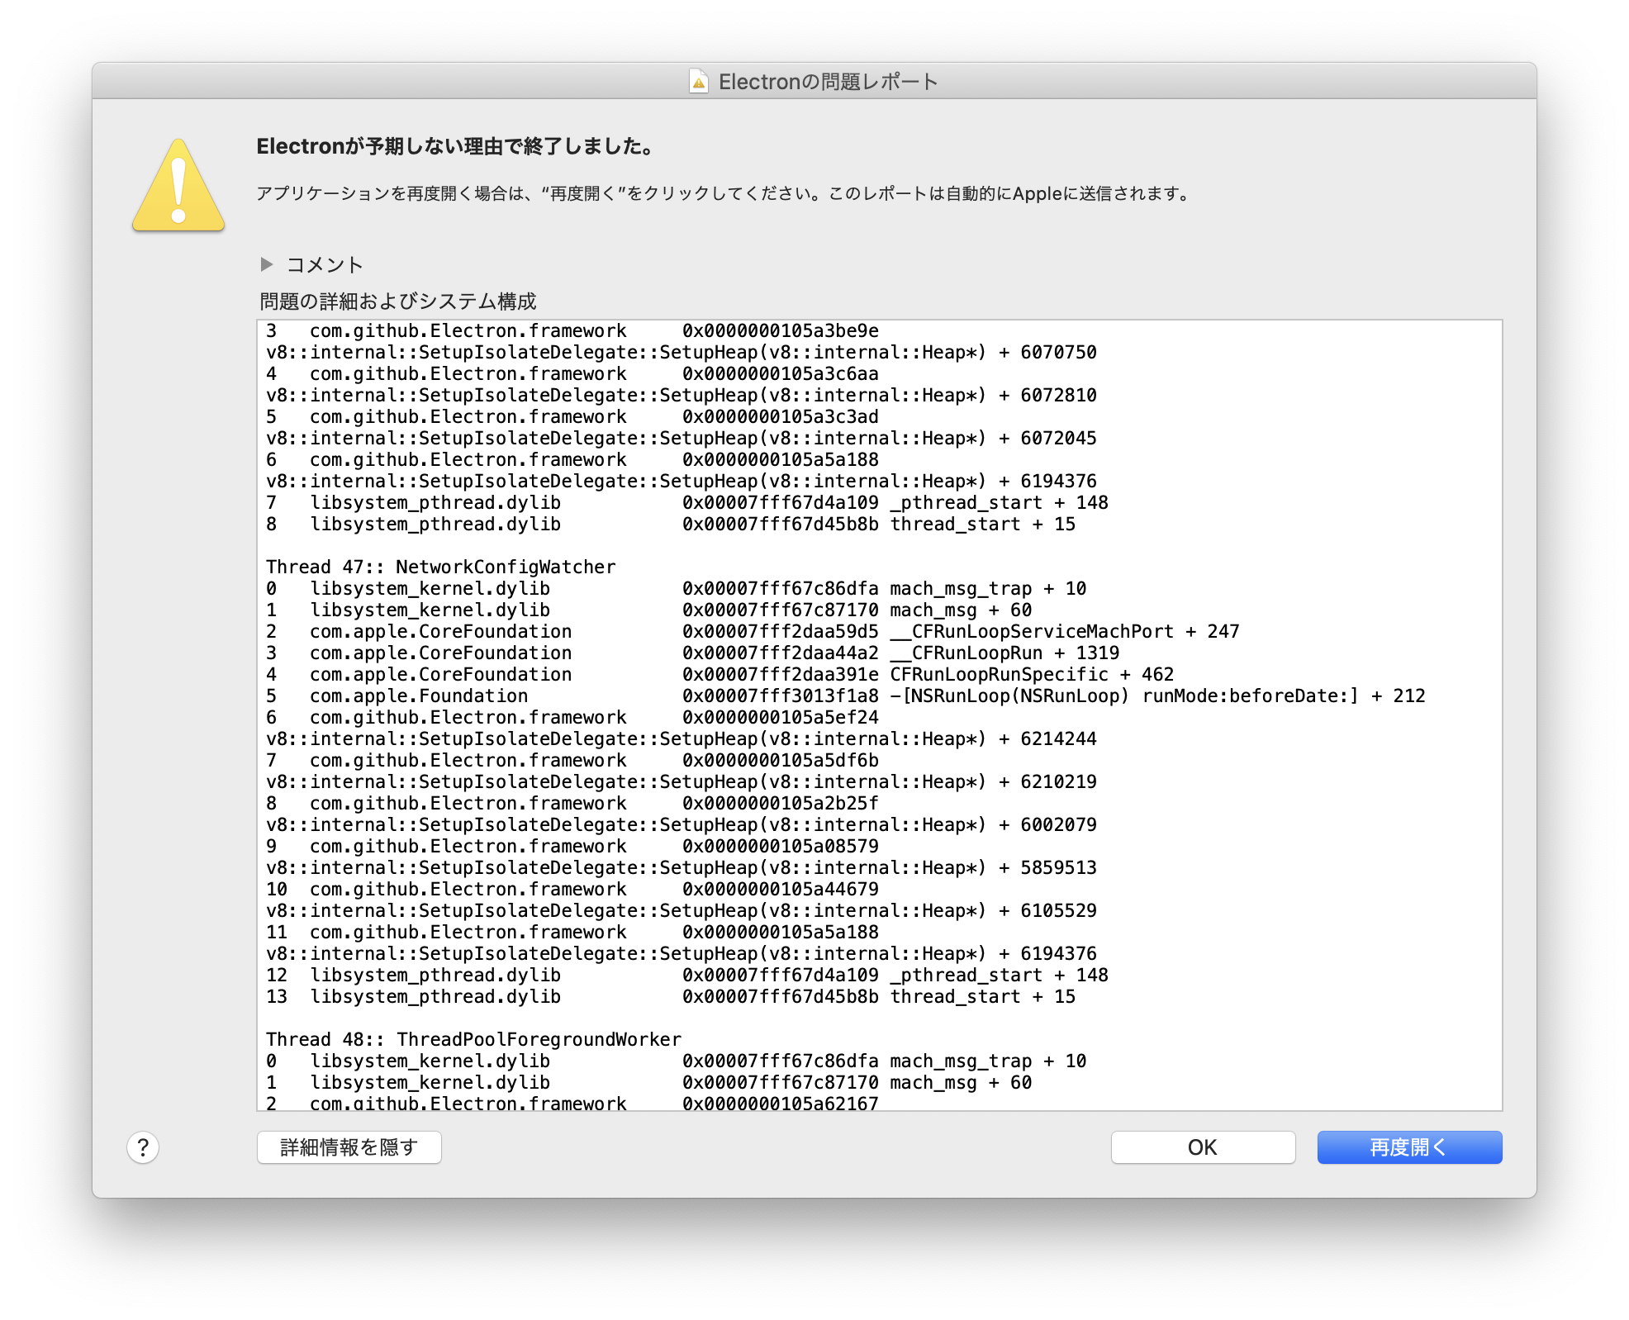Click the 0x0000000105a3be9e address line

click(x=572, y=330)
